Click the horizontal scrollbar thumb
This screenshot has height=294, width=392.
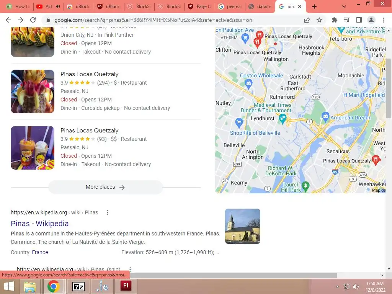coord(233,275)
